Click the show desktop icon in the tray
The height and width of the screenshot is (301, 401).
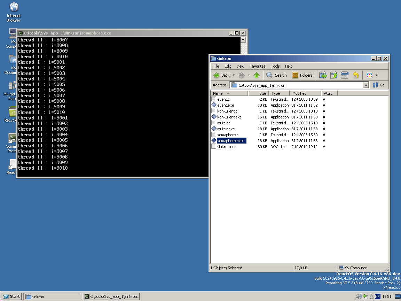(398, 297)
